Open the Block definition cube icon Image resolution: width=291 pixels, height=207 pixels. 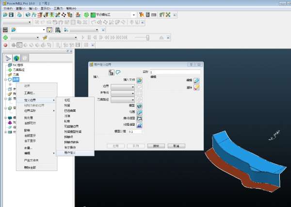pyautogui.click(x=28, y=15)
